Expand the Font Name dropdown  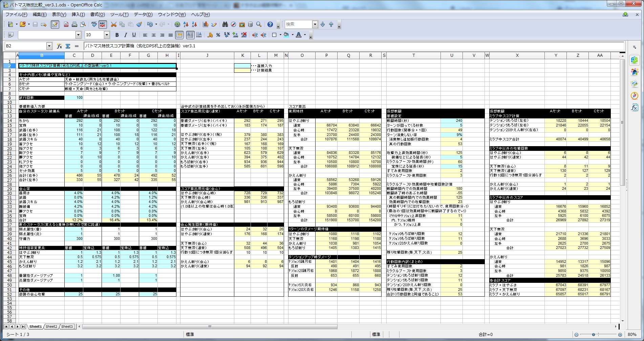pos(79,35)
